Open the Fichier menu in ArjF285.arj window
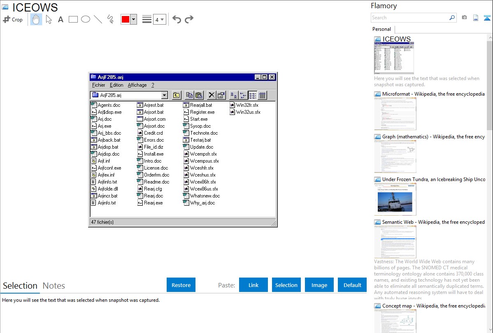Screen dimensions: 493x333 coord(99,85)
